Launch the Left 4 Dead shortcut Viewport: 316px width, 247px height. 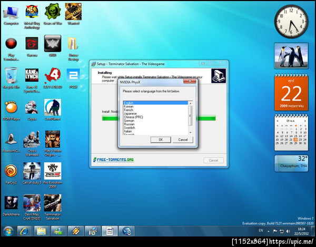(x=53, y=78)
